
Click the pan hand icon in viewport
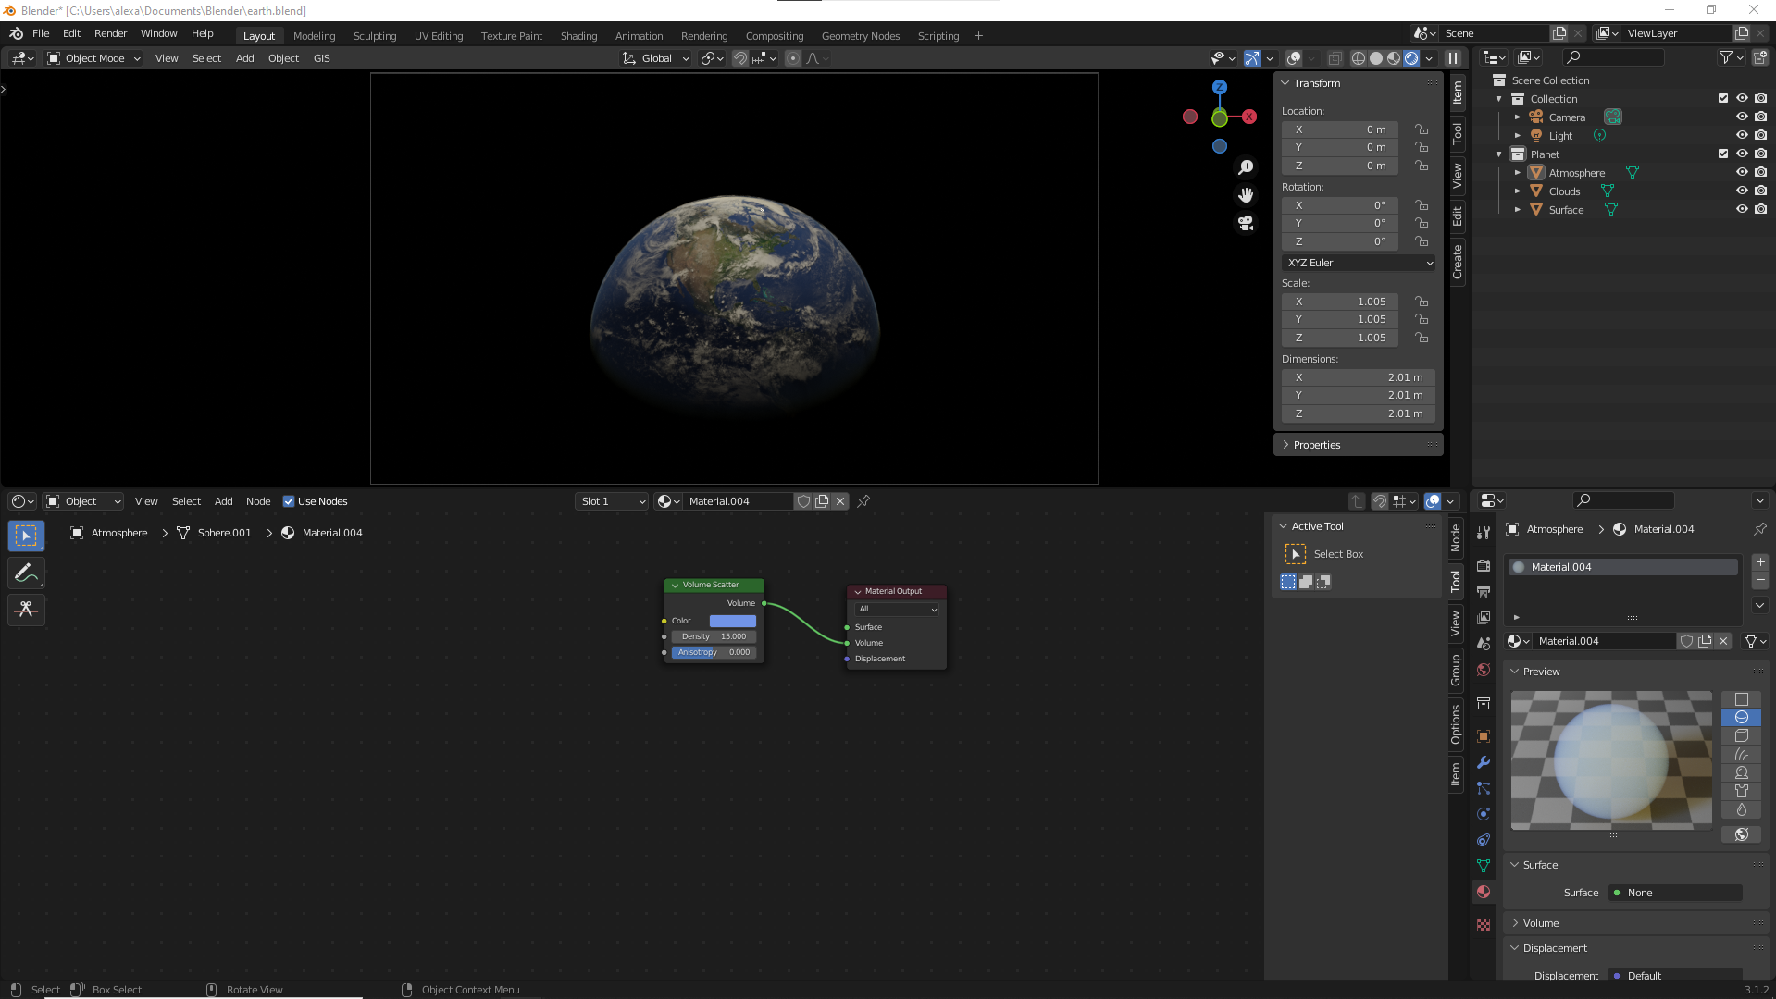pyautogui.click(x=1246, y=195)
